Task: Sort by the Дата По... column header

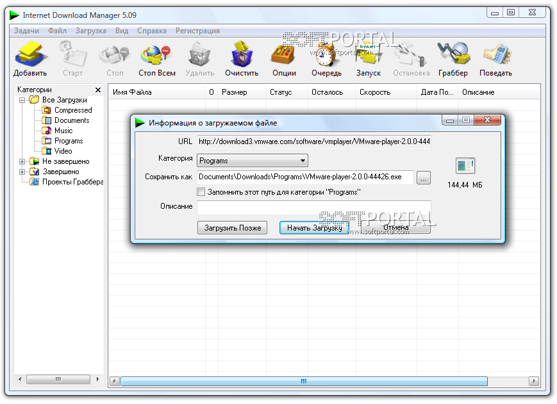Action: (437, 92)
